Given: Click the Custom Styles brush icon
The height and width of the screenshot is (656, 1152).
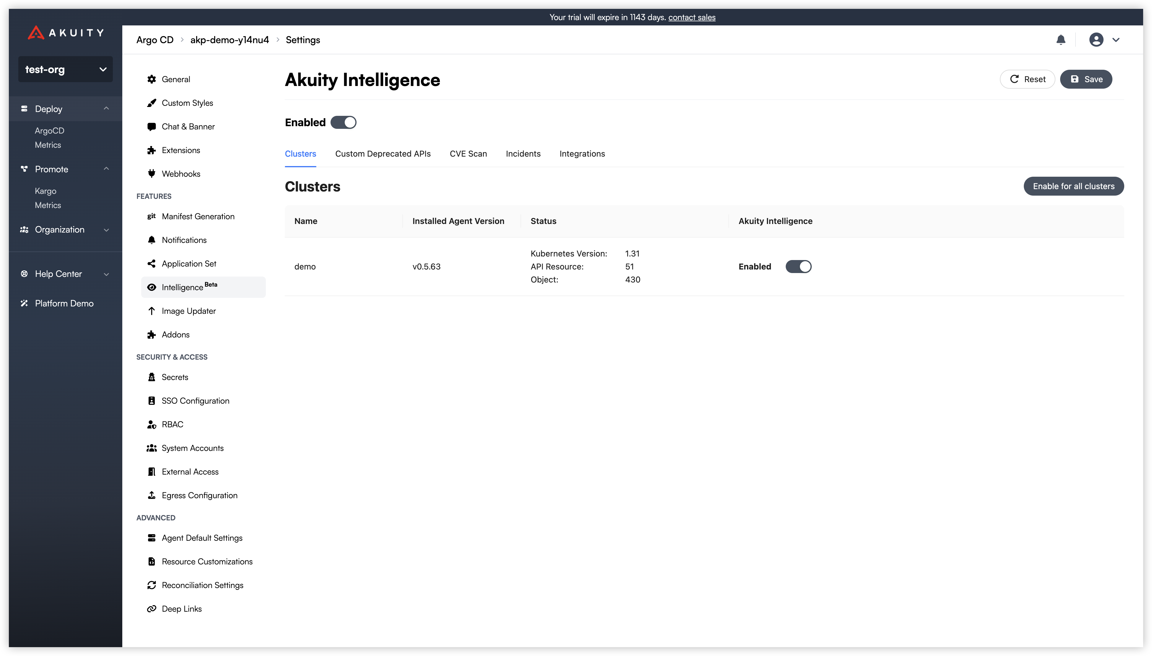Looking at the screenshot, I should [151, 103].
